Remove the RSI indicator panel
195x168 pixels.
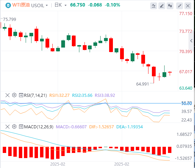coord(8,95)
